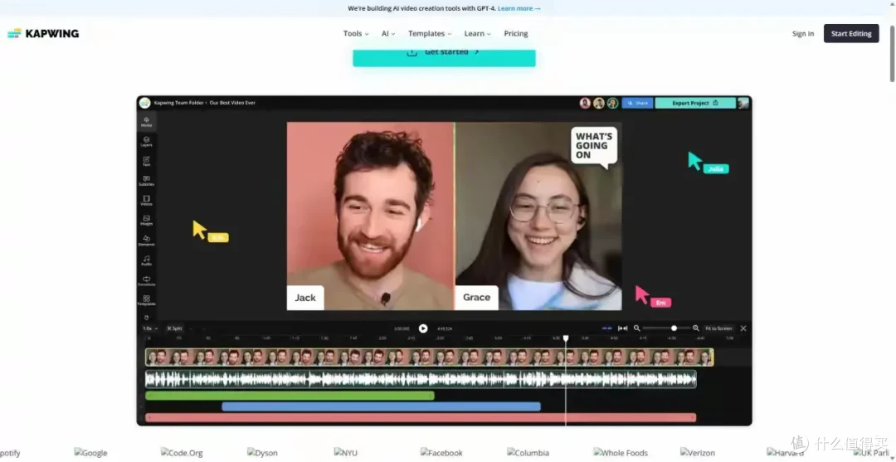Click the Google logo in brand strip

[91, 453]
